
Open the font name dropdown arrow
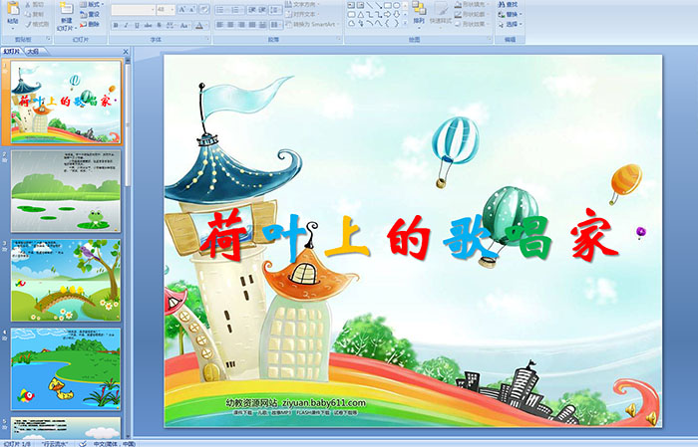tap(153, 10)
